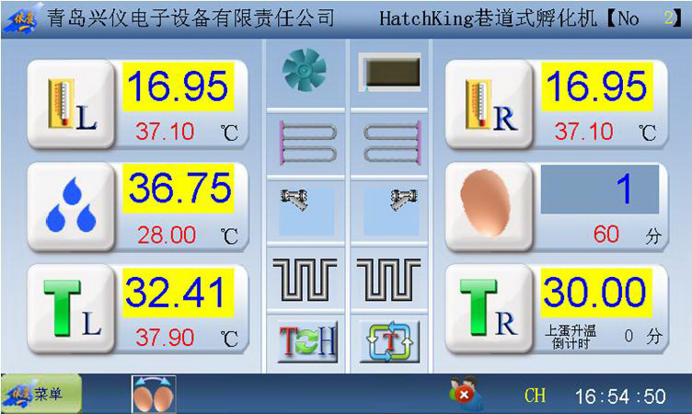This screenshot has height=414, width=692.
Task: Click the fan status icon
Action: pyautogui.click(x=305, y=70)
